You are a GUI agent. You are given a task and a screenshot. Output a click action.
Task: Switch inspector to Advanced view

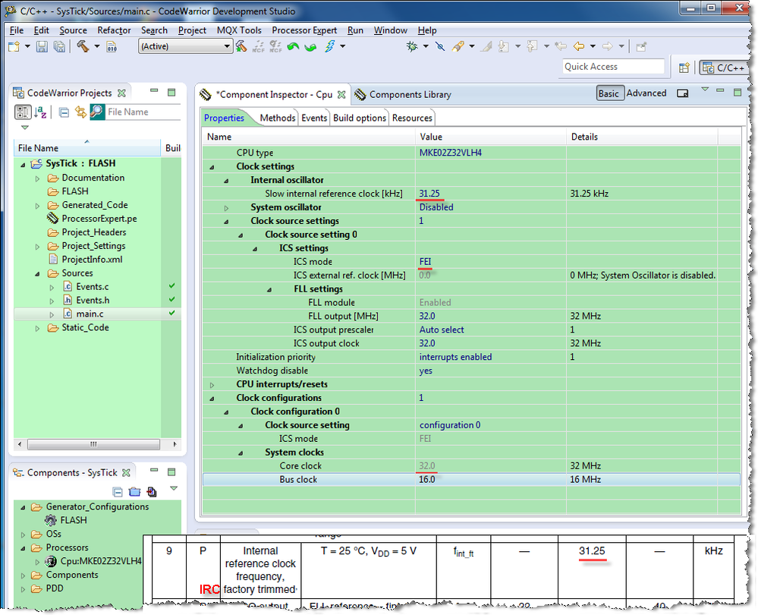tap(646, 93)
